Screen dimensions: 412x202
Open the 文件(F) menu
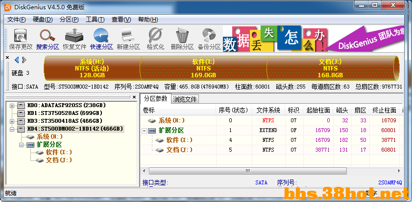(16, 20)
